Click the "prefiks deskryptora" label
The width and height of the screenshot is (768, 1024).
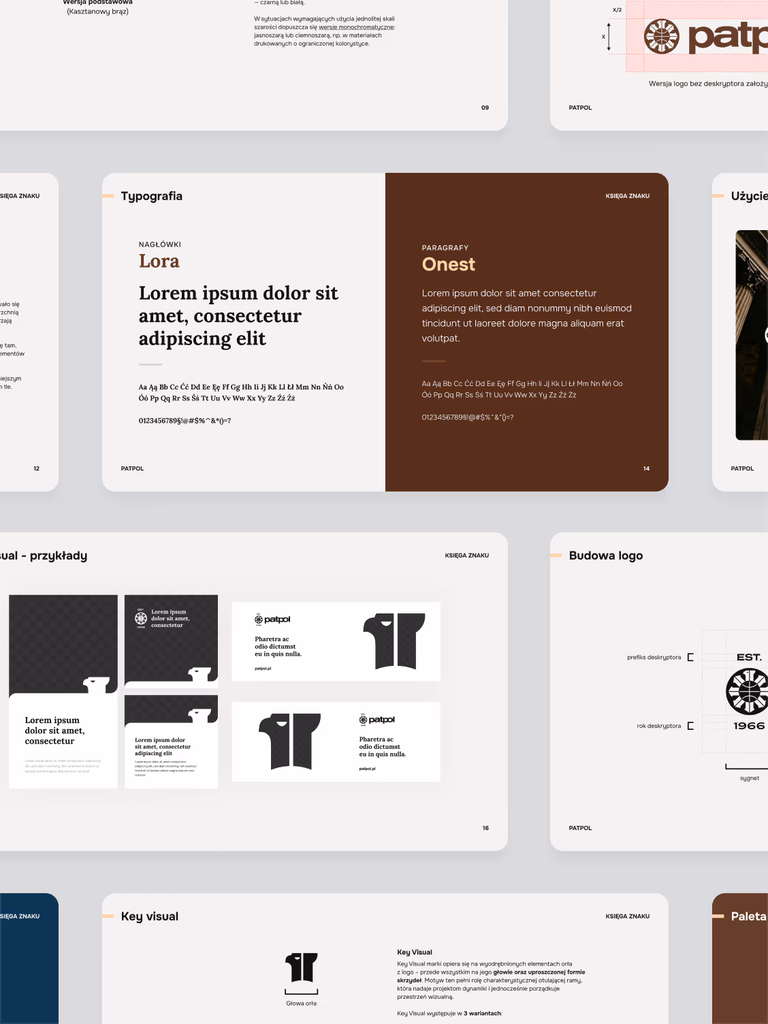click(x=654, y=658)
